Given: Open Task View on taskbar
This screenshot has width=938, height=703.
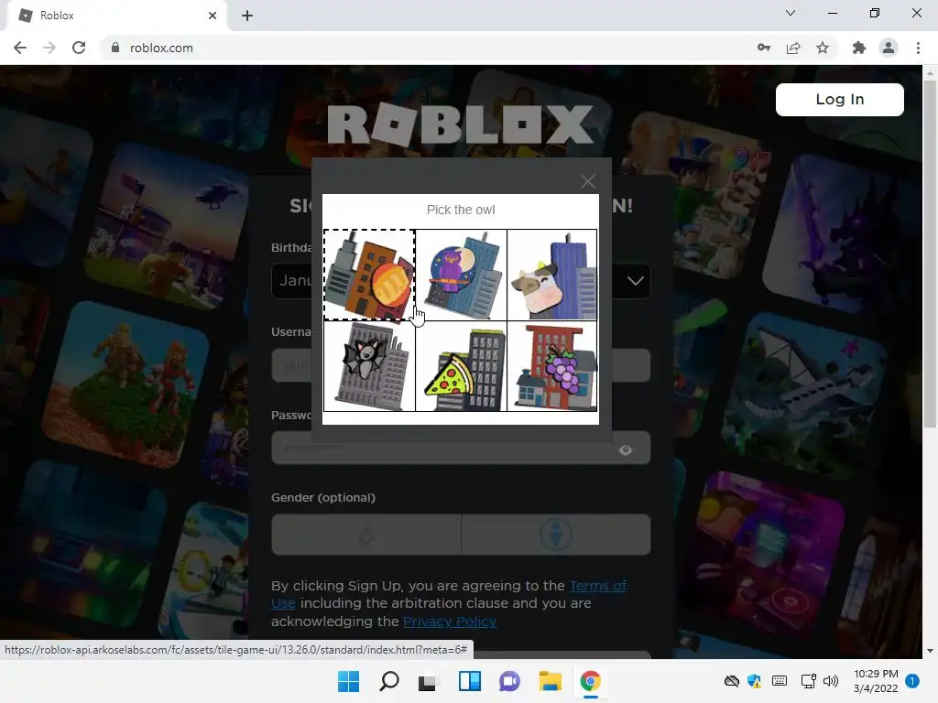Looking at the screenshot, I should pos(429,681).
